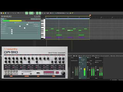Click Insert Assignable FX in mixer toolbar
123x92 pixels.
pyautogui.click(x=105, y=56)
